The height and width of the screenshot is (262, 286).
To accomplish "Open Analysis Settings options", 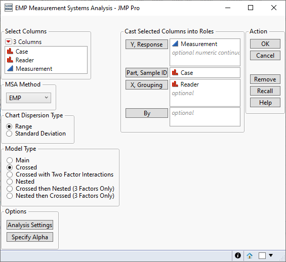I will (x=30, y=225).
